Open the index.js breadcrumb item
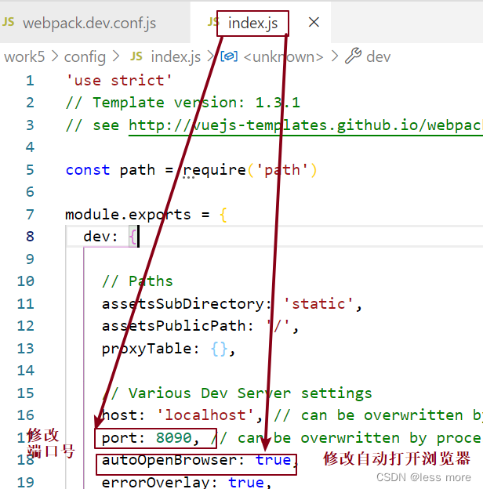Image resolution: width=483 pixels, height=489 pixels. point(176,56)
